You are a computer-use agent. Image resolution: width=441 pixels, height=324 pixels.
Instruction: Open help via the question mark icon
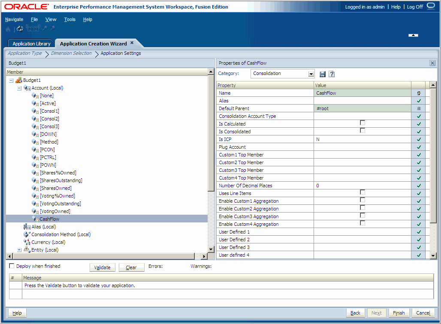coord(331,74)
